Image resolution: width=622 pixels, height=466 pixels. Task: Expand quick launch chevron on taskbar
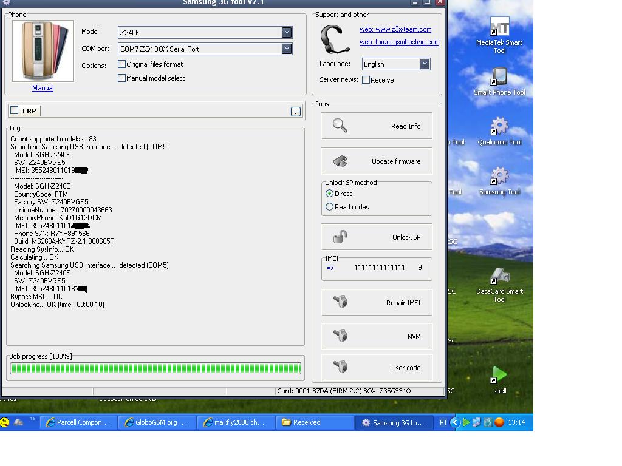[32, 419]
